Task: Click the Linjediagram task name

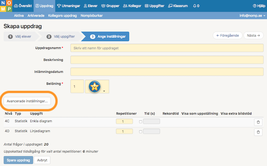Action: pyautogui.click(x=40, y=131)
